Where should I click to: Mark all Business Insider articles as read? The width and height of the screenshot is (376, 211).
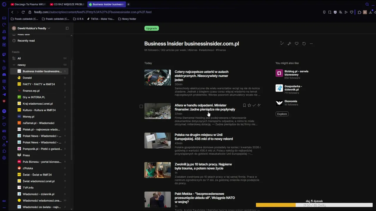[282, 43]
